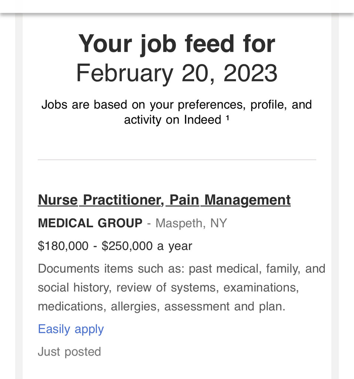Open the Nurse Practitioner, Pain Management job link

coord(164,200)
